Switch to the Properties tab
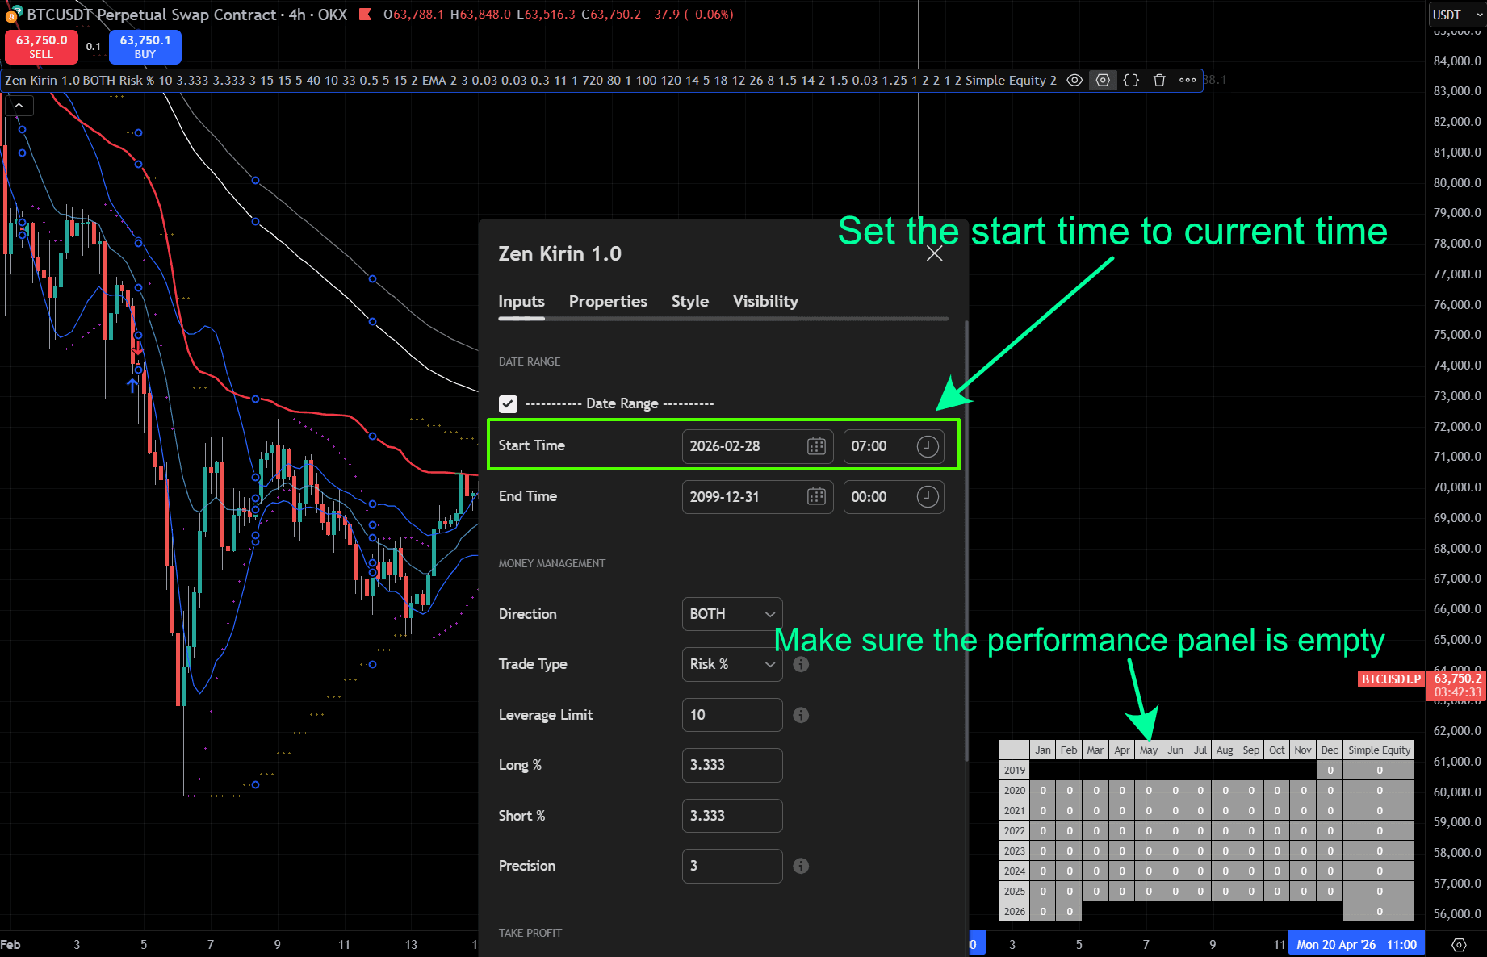The image size is (1487, 957). pyautogui.click(x=608, y=301)
